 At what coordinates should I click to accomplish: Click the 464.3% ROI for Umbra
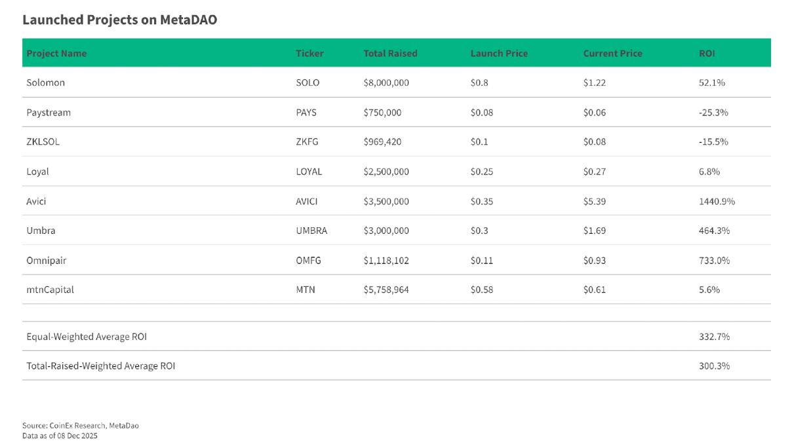click(715, 231)
